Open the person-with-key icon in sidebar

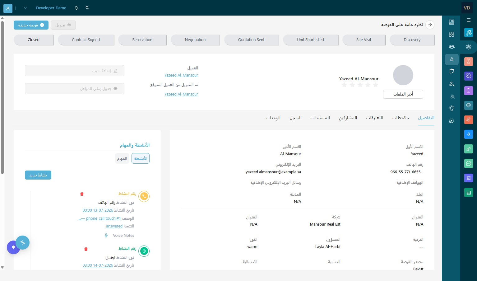click(x=452, y=84)
